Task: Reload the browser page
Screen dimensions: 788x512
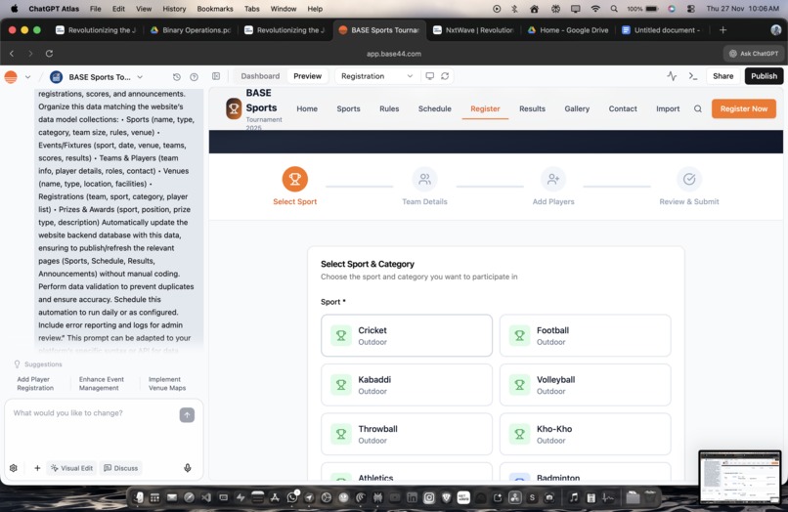Action: [49, 54]
